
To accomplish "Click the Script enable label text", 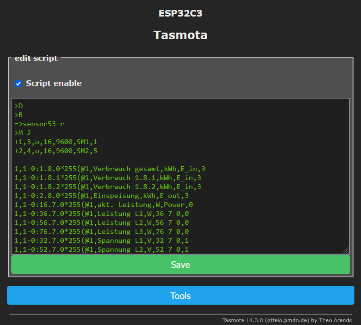I will (x=53, y=84).
